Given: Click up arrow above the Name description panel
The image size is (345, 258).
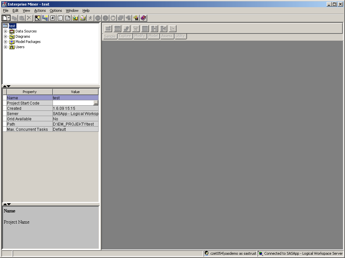Looking at the screenshot, I should coord(5,204).
